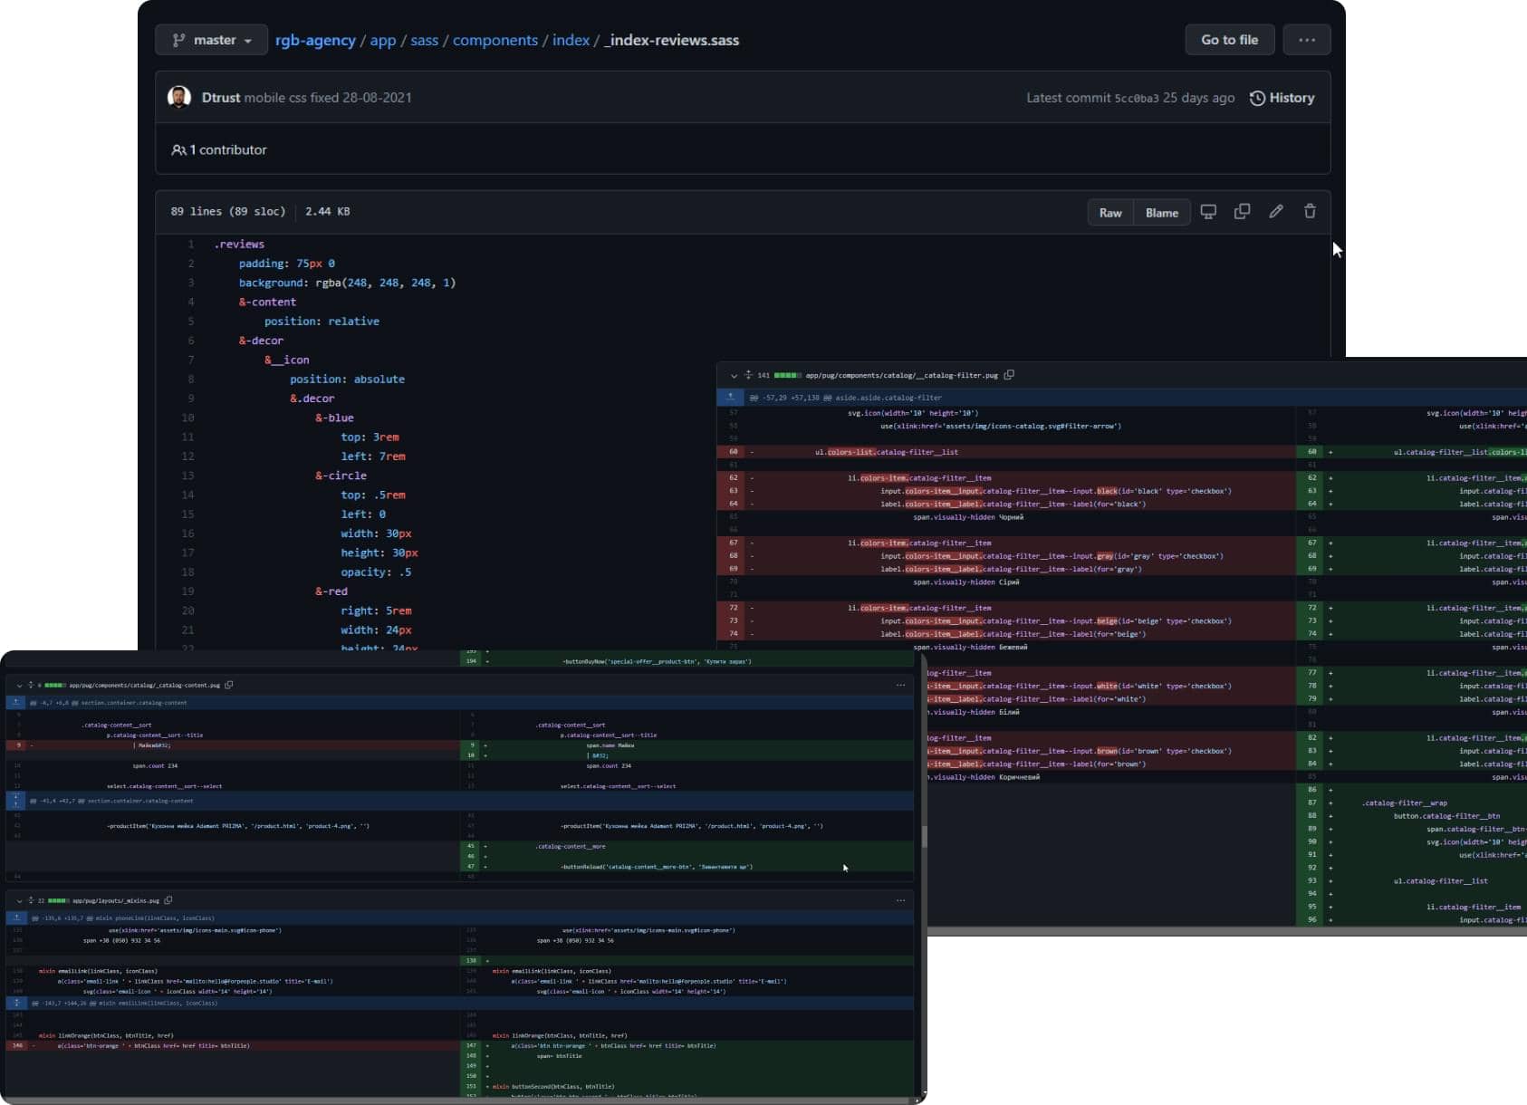1527x1105 pixels.
Task: View the Raw file
Action: point(1110,213)
